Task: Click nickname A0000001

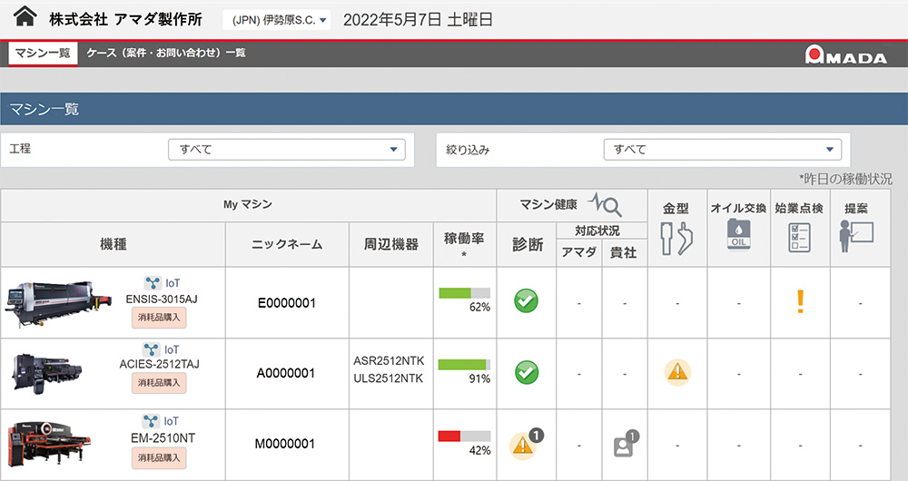Action: 286,373
